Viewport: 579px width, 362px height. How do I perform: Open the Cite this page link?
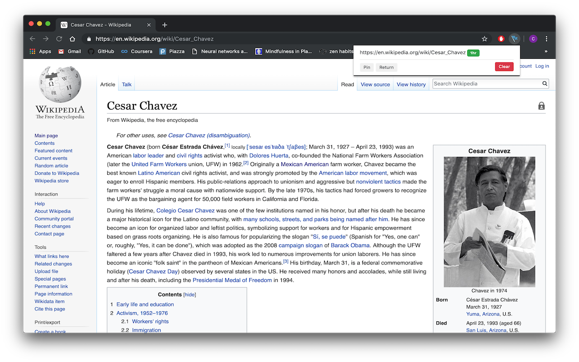(x=50, y=309)
